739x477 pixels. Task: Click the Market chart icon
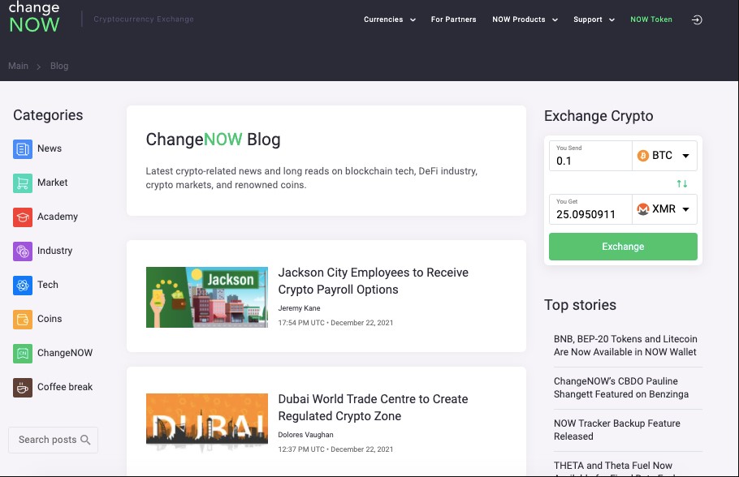23,183
